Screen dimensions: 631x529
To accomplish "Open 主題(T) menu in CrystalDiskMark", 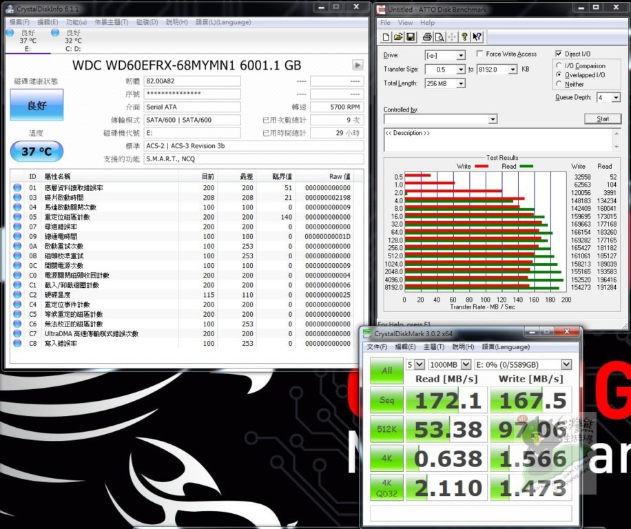I will click(x=434, y=346).
